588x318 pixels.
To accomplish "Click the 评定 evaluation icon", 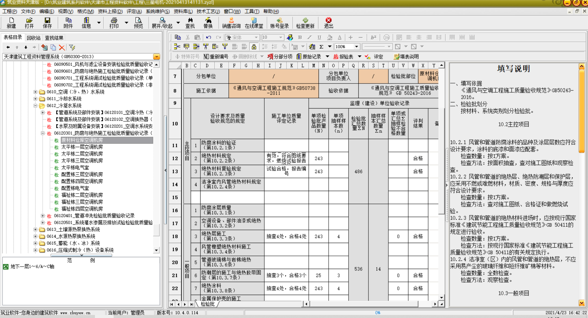I will coord(374,57).
